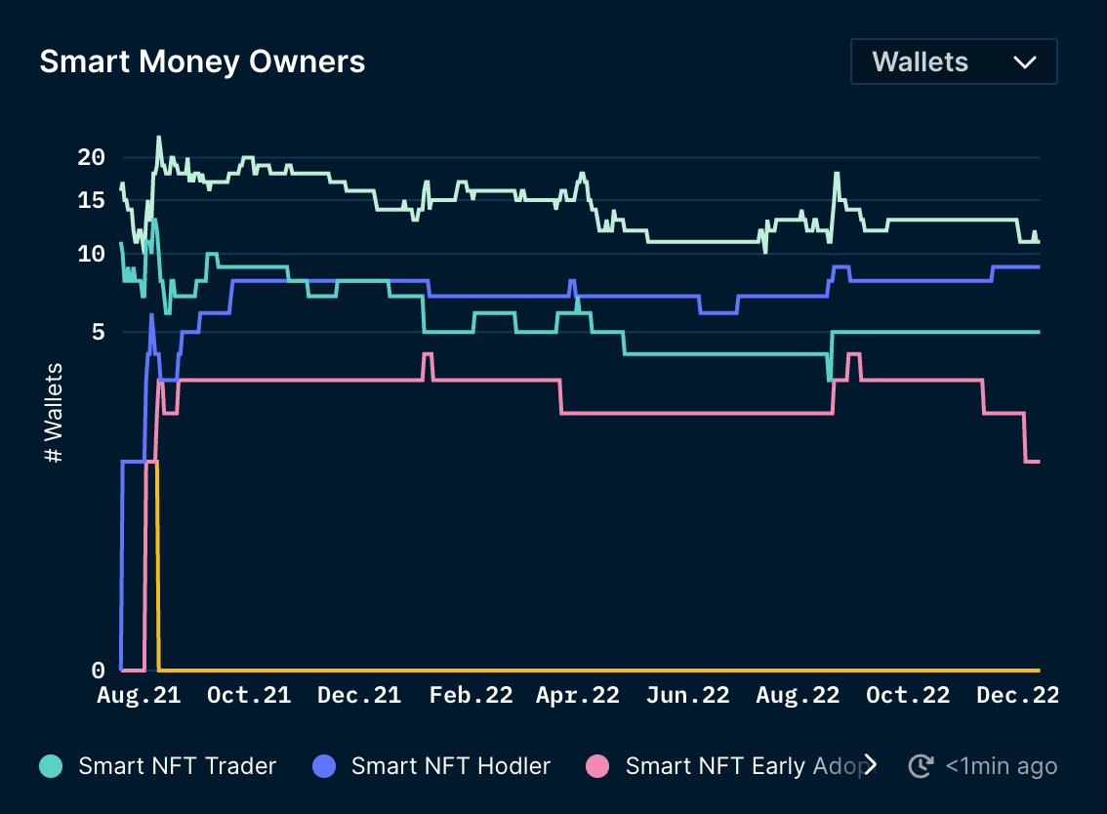This screenshot has width=1107, height=814.
Task: Click the Dec.22 x-axis label
Action: tap(1017, 695)
